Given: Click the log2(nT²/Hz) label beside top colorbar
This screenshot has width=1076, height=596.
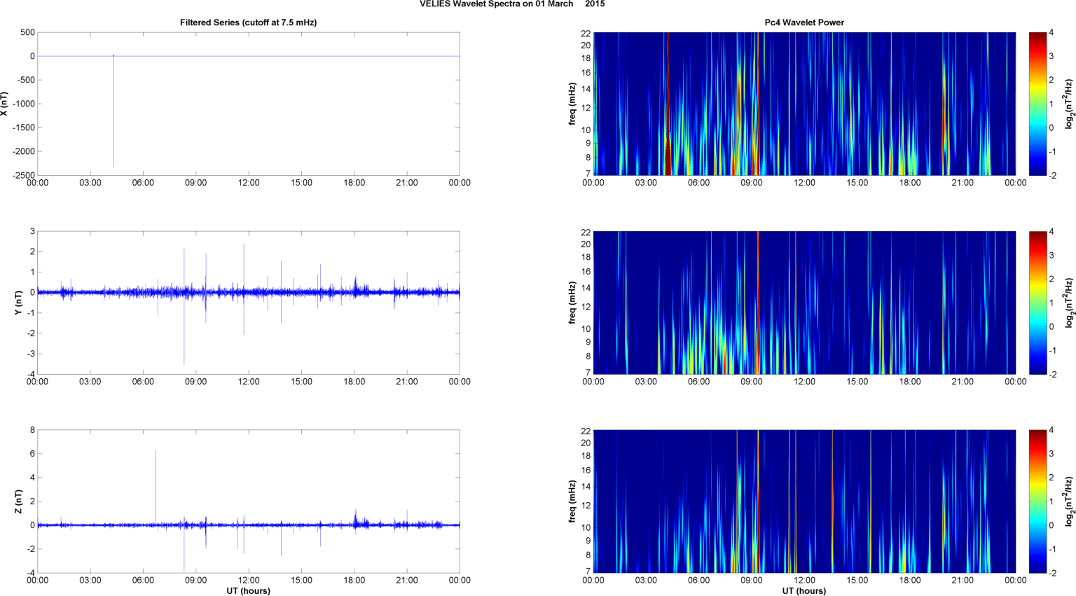Looking at the screenshot, I should [x=1069, y=104].
